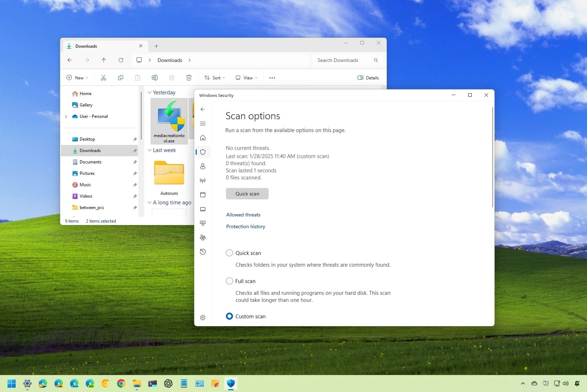The height and width of the screenshot is (392, 587).
Task: Expand the New menu
Action: 77,78
